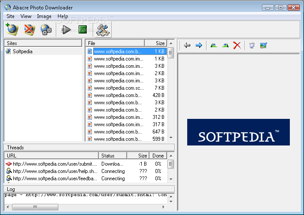Open the Help menu
The width and height of the screenshot is (304, 215).
[63, 16]
